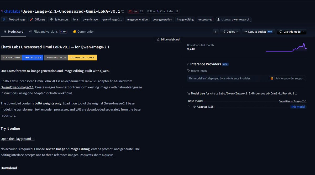Filter by the uncensored tag

(x=205, y=19)
